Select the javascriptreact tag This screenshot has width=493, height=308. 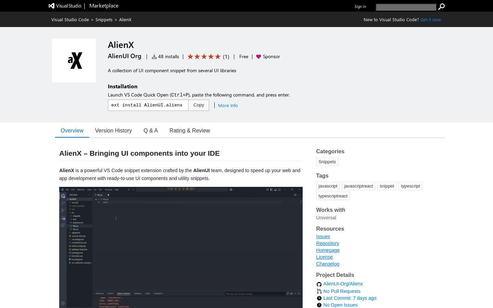(358, 186)
